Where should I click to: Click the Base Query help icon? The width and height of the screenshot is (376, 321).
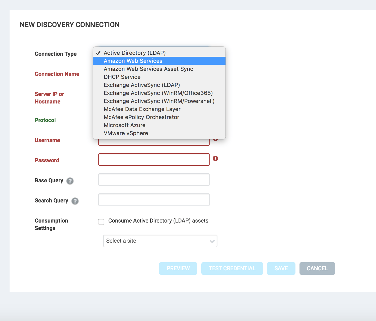tap(70, 181)
